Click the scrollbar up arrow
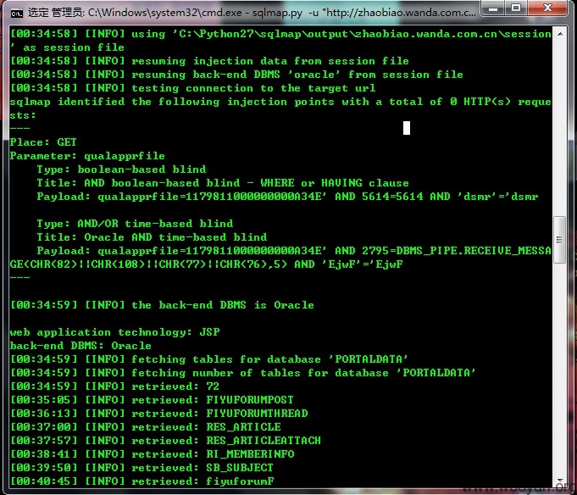 (x=560, y=34)
